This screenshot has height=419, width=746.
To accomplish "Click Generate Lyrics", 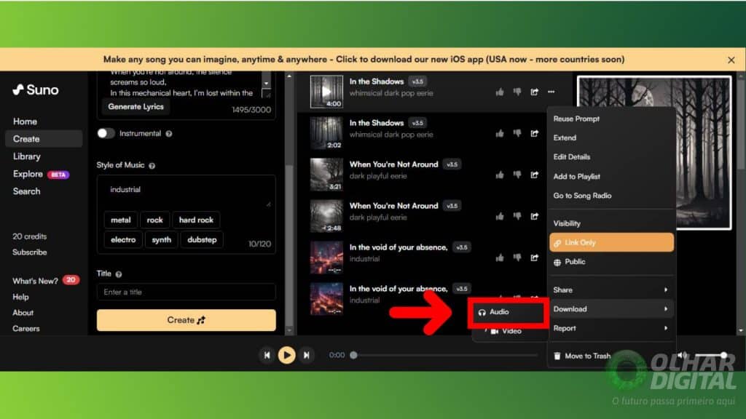I will pyautogui.click(x=136, y=106).
